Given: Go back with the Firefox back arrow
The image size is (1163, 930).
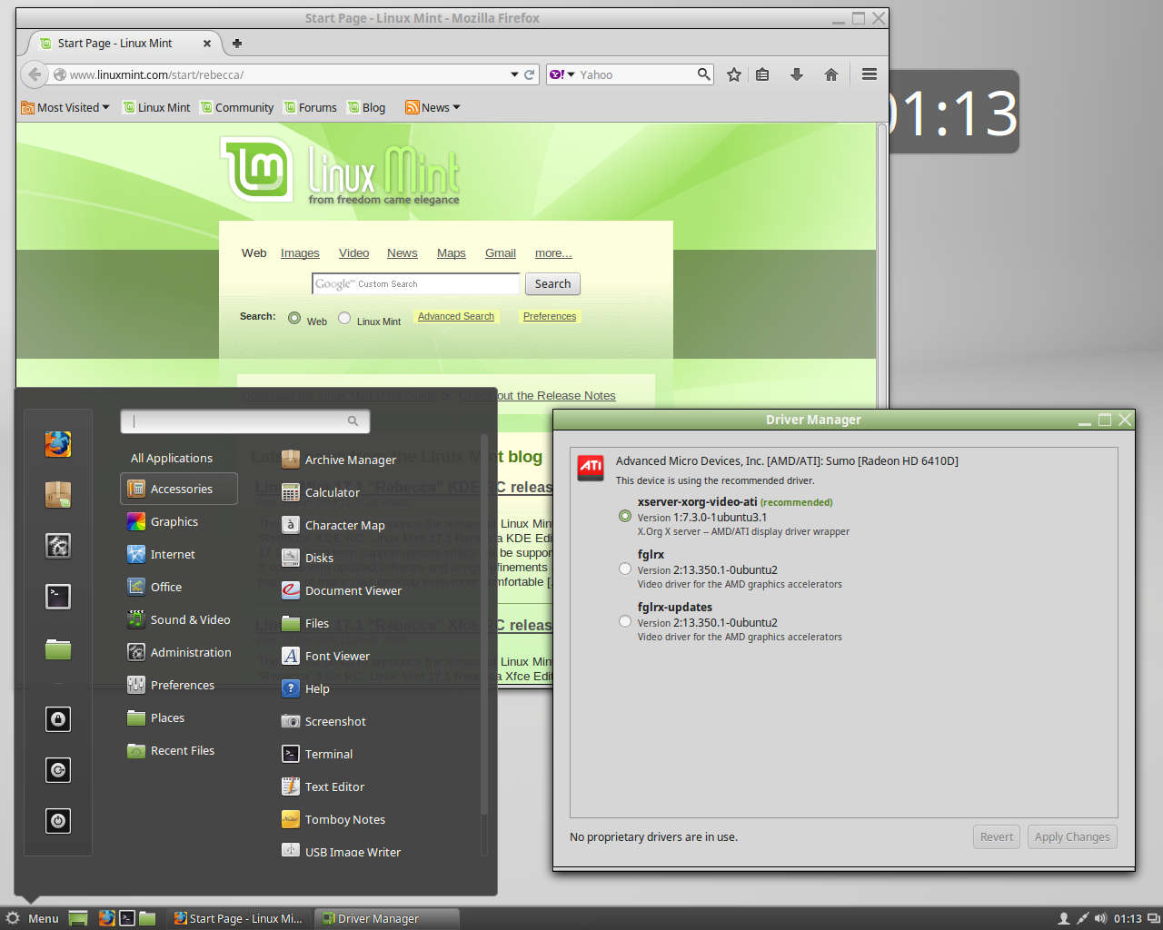Looking at the screenshot, I should [34, 74].
